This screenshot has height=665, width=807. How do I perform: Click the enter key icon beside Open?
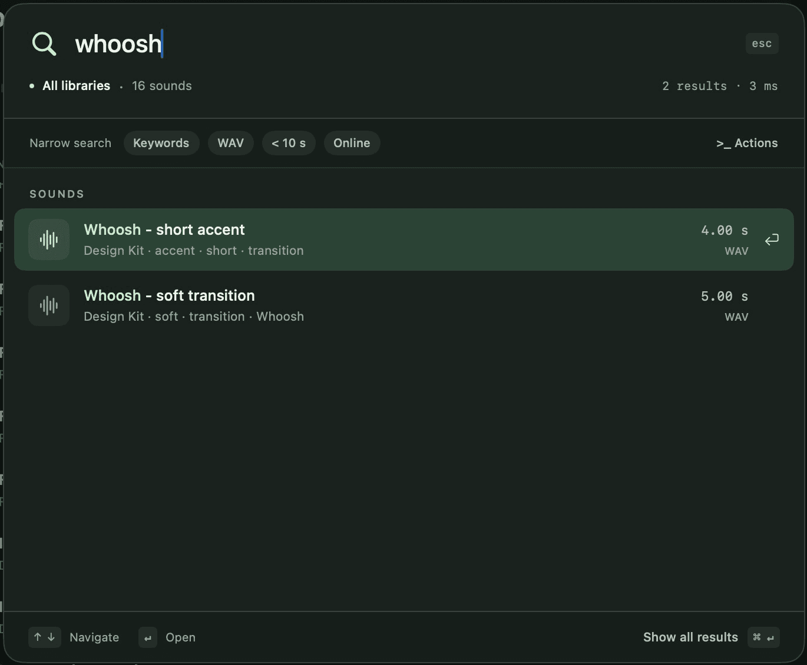tap(148, 637)
